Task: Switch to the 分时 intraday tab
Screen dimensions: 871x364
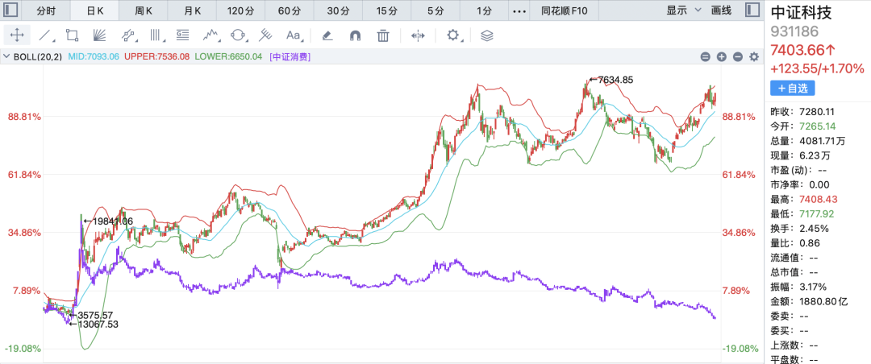Action: pos(46,10)
